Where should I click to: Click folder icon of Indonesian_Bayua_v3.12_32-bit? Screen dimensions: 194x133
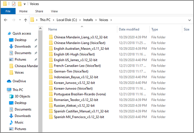pyautogui.click(x=51, y=77)
